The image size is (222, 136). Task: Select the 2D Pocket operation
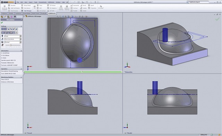51,6
